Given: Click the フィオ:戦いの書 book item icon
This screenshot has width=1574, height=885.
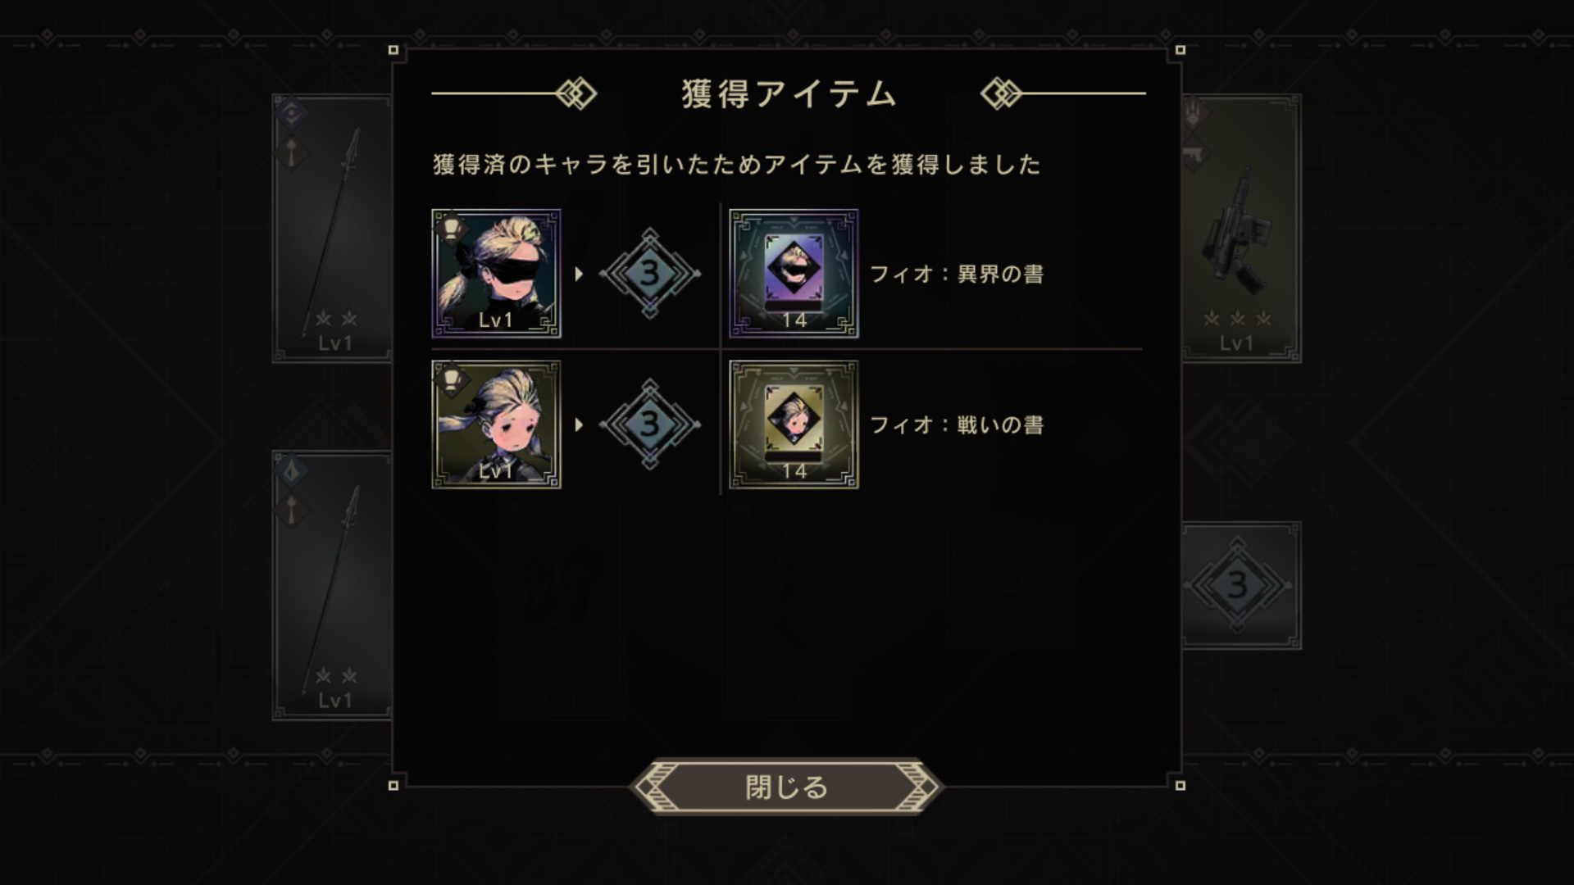Looking at the screenshot, I should [x=794, y=424].
